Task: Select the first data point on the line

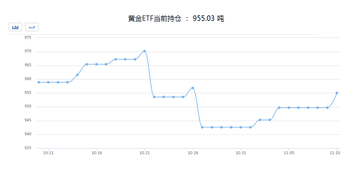Action: (39, 82)
